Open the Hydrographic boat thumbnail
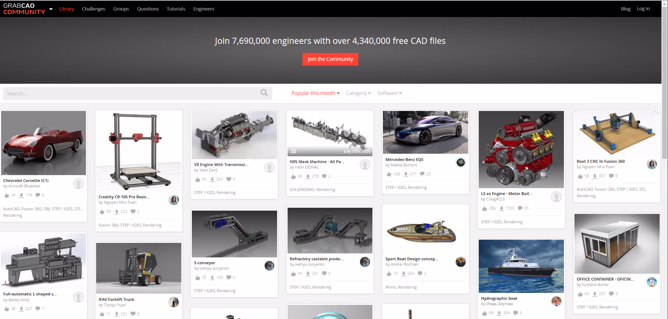668x319 pixels. tap(521, 266)
